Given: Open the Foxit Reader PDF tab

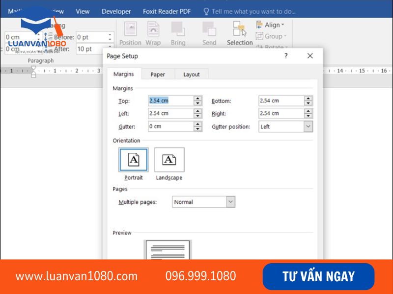Looking at the screenshot, I should coord(167,11).
